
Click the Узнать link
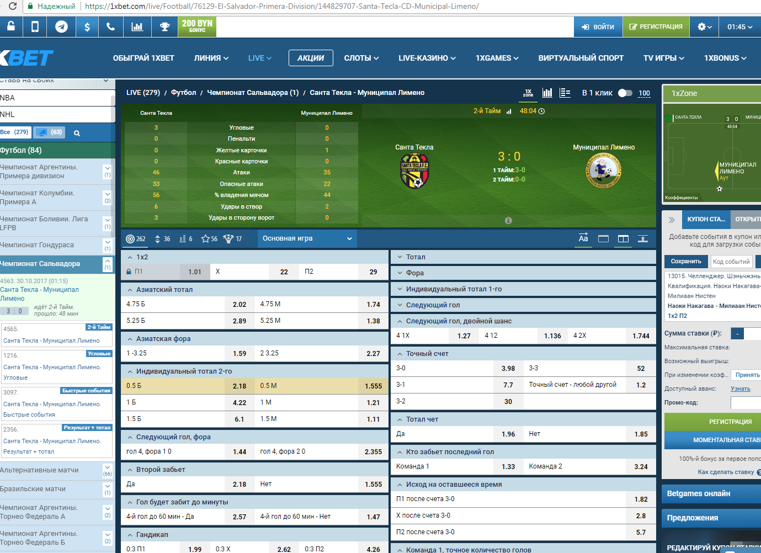pos(741,389)
